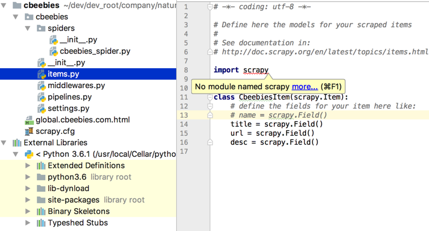The width and height of the screenshot is (429, 231).
Task: Click the global.cbeebies.com.html file icon
Action: point(29,120)
